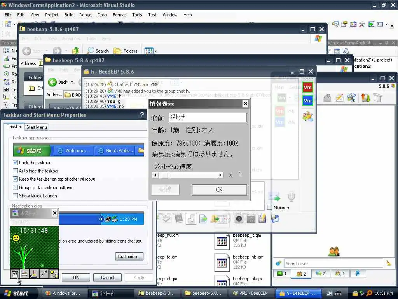Click the cleaning brush icon in the pet window
Screen dimensions: 398x299
pos(34,274)
